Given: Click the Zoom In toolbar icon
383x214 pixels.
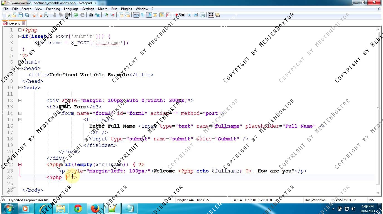Looking at the screenshot, I should point(106,15).
